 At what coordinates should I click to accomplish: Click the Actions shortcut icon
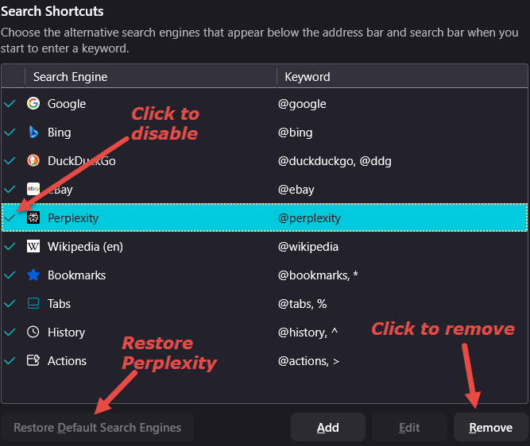click(x=33, y=361)
